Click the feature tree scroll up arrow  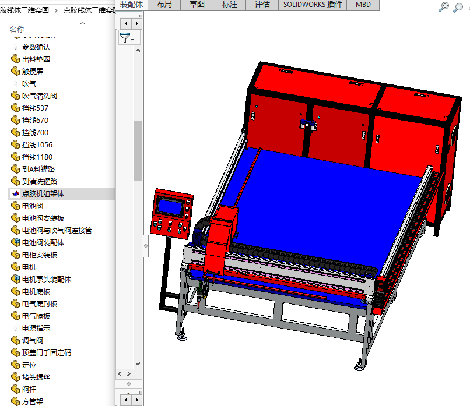pos(138,50)
